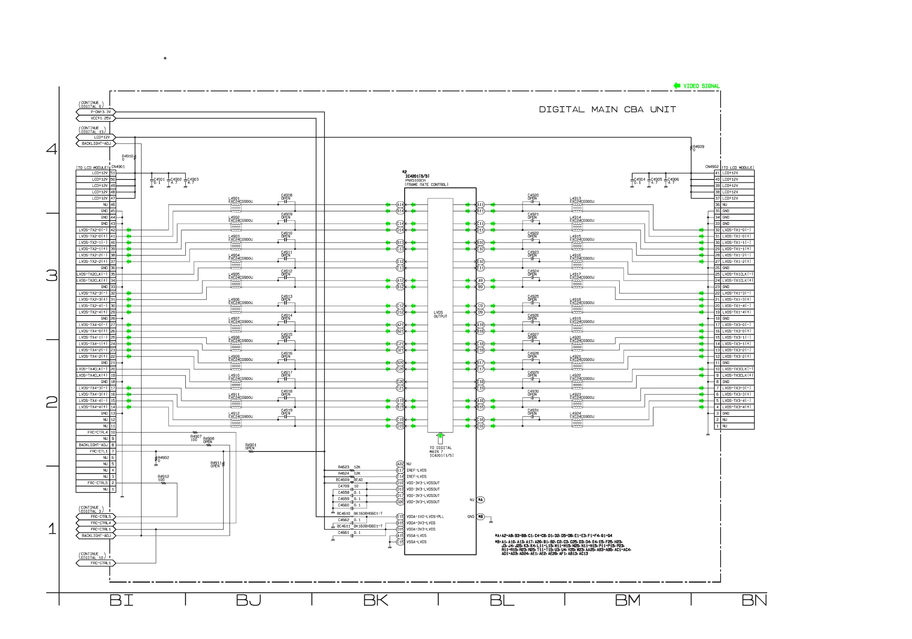Click the VCC+1.25V continue arrow
912x639 pixels.
pos(96,118)
